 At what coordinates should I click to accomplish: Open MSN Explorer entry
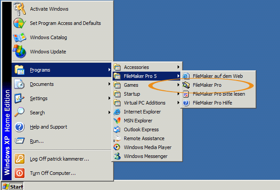pyautogui.click(x=147, y=121)
